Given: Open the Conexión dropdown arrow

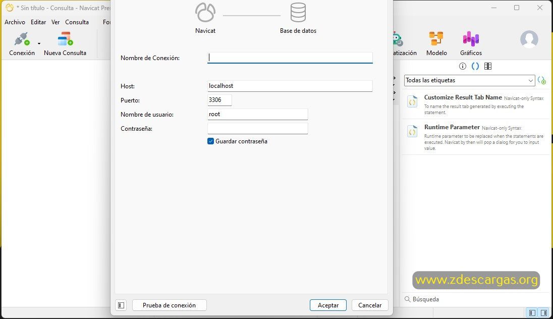Looking at the screenshot, I should tap(39, 44).
